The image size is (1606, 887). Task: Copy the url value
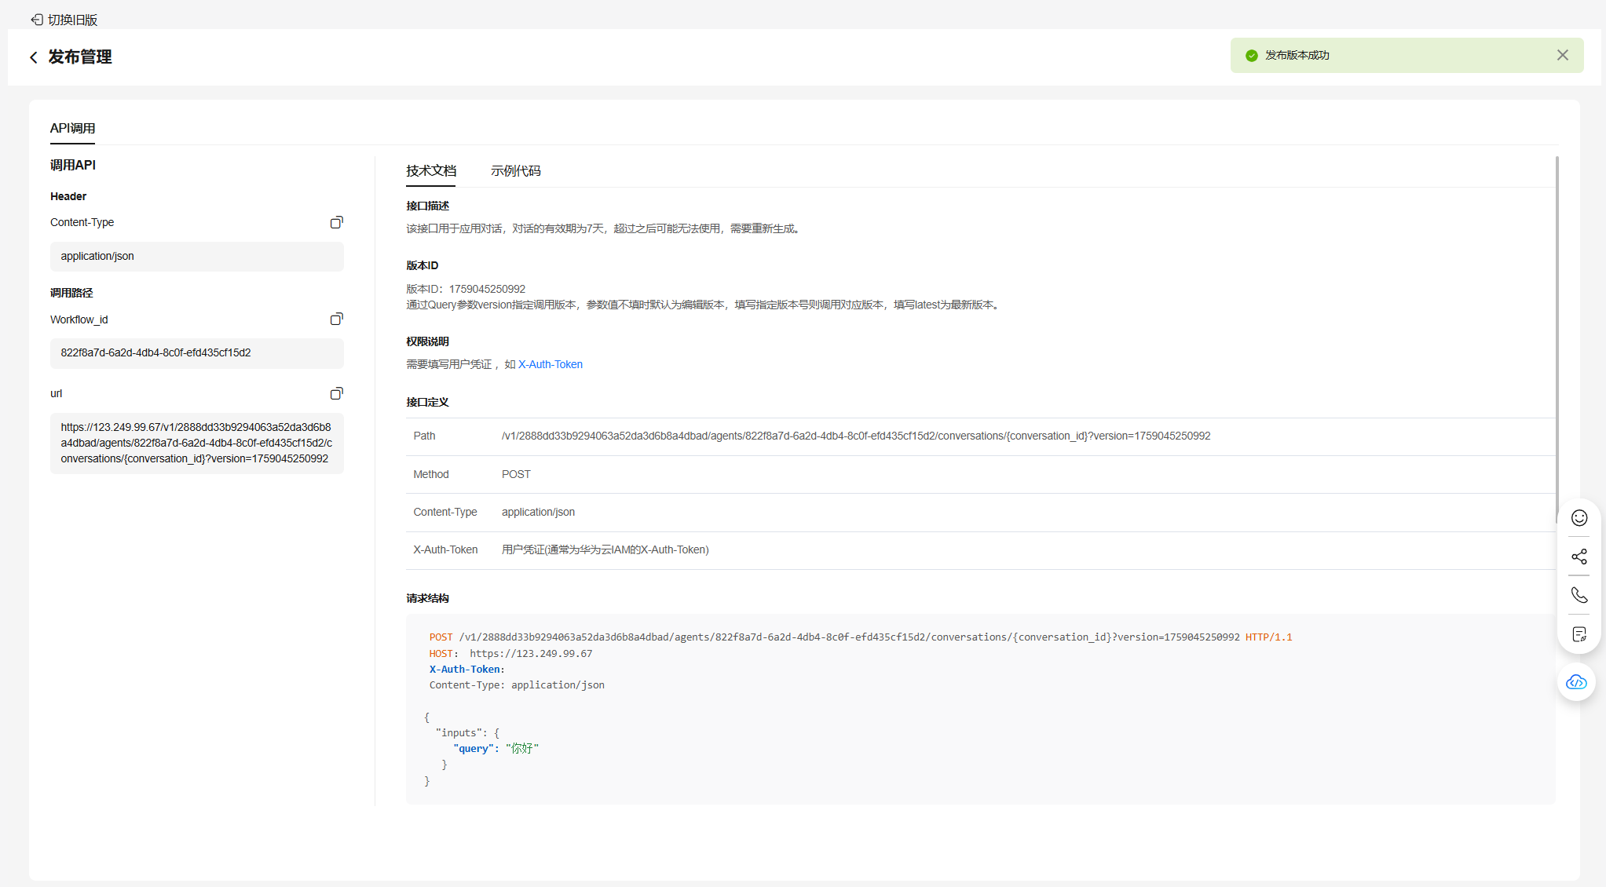point(336,393)
